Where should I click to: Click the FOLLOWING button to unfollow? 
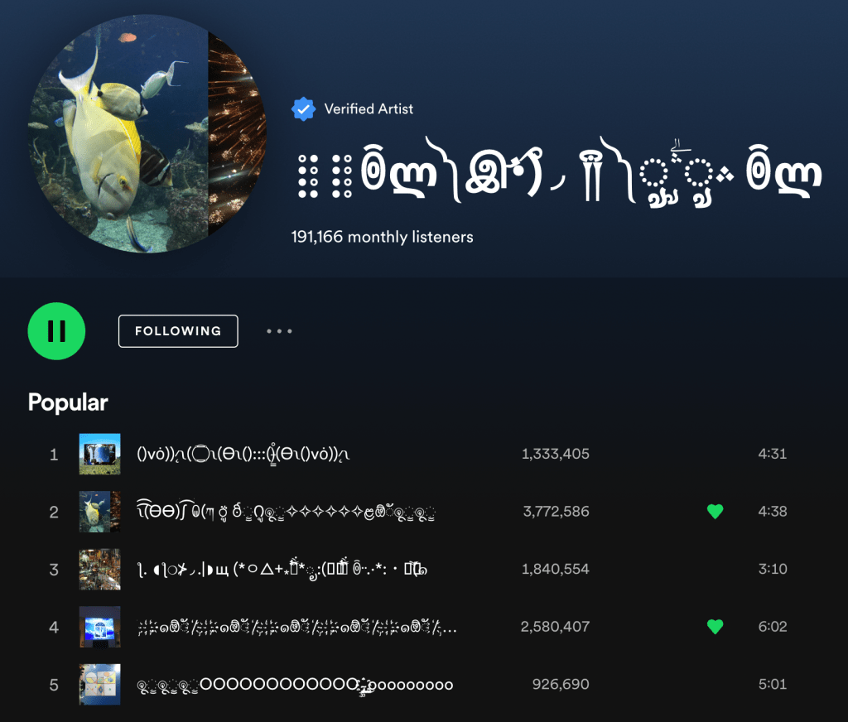coord(178,331)
